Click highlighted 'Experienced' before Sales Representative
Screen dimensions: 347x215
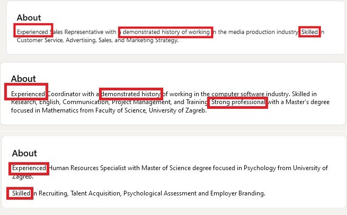(x=33, y=30)
